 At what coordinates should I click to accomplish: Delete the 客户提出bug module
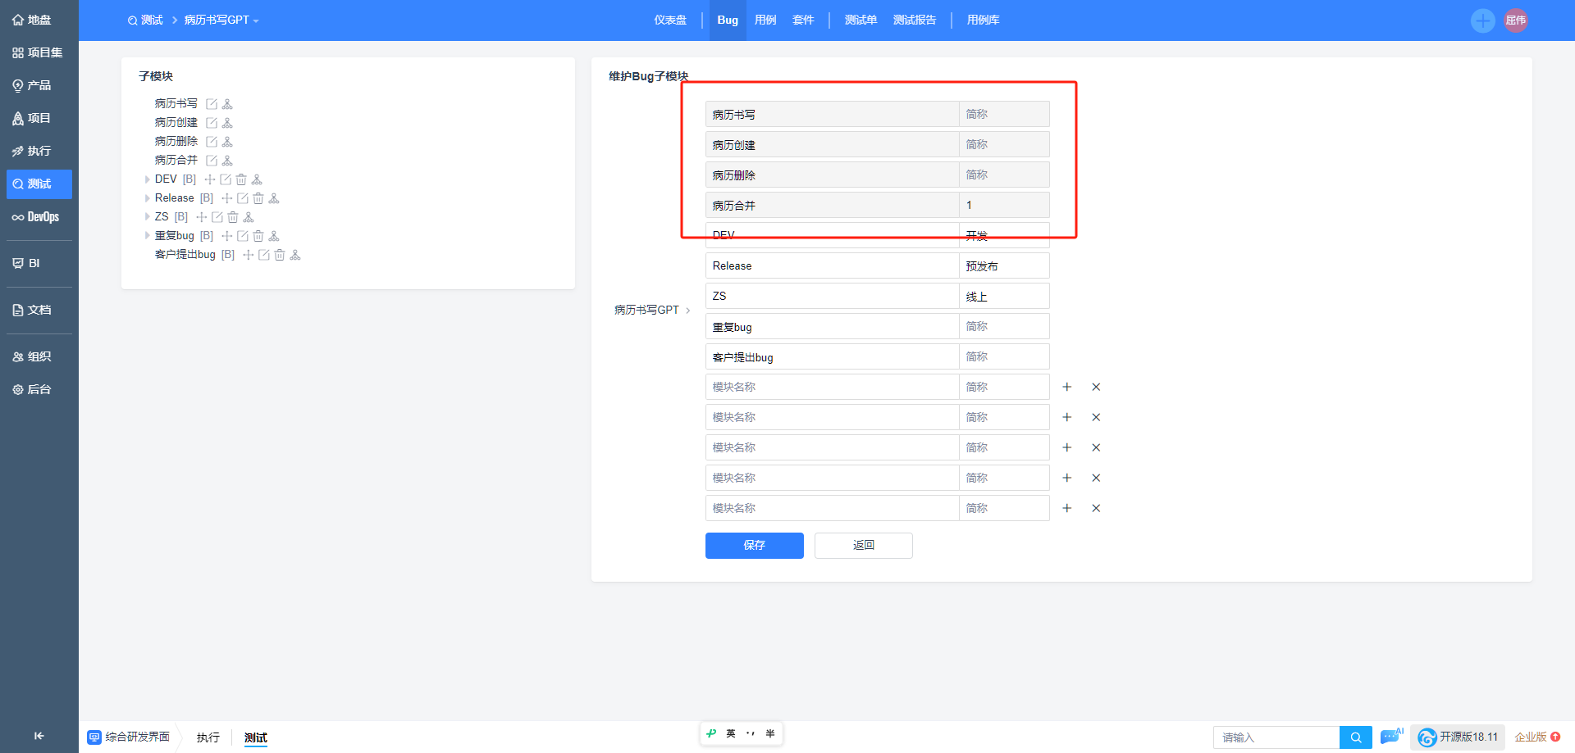point(280,255)
